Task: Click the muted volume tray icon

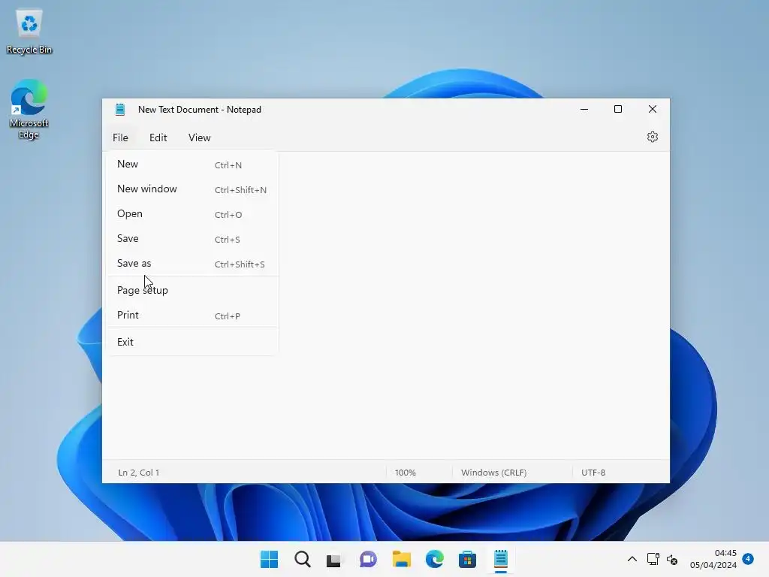Action: pos(672,559)
